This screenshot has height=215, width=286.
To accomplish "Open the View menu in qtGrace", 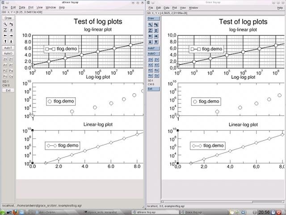I will [39, 8].
